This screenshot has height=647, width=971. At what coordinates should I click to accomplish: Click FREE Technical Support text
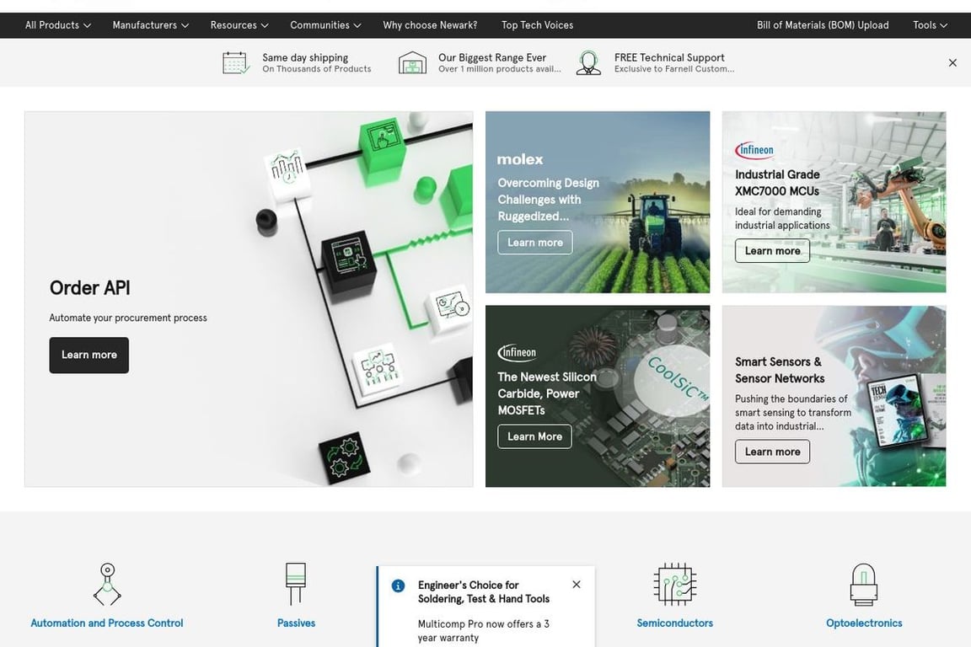(x=669, y=57)
